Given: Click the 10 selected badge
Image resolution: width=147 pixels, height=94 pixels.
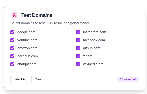Looking at the screenshot, I should (x=128, y=79).
